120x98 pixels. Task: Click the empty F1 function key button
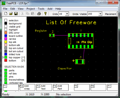11,87
